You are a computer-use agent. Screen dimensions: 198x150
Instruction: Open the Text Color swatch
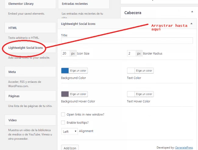[x=131, y=71]
